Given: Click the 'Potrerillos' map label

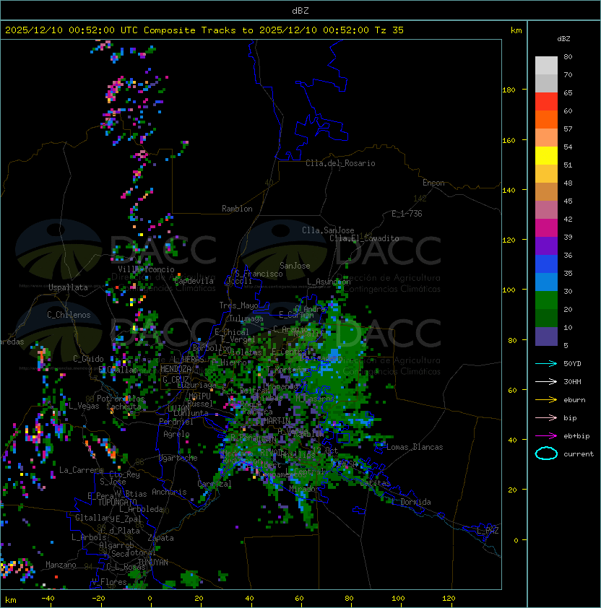Looking at the screenshot, I should 121,399.
